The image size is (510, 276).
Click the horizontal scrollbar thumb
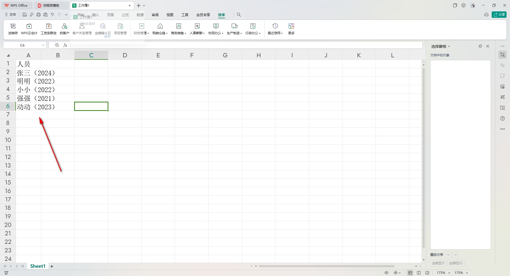click(326, 266)
